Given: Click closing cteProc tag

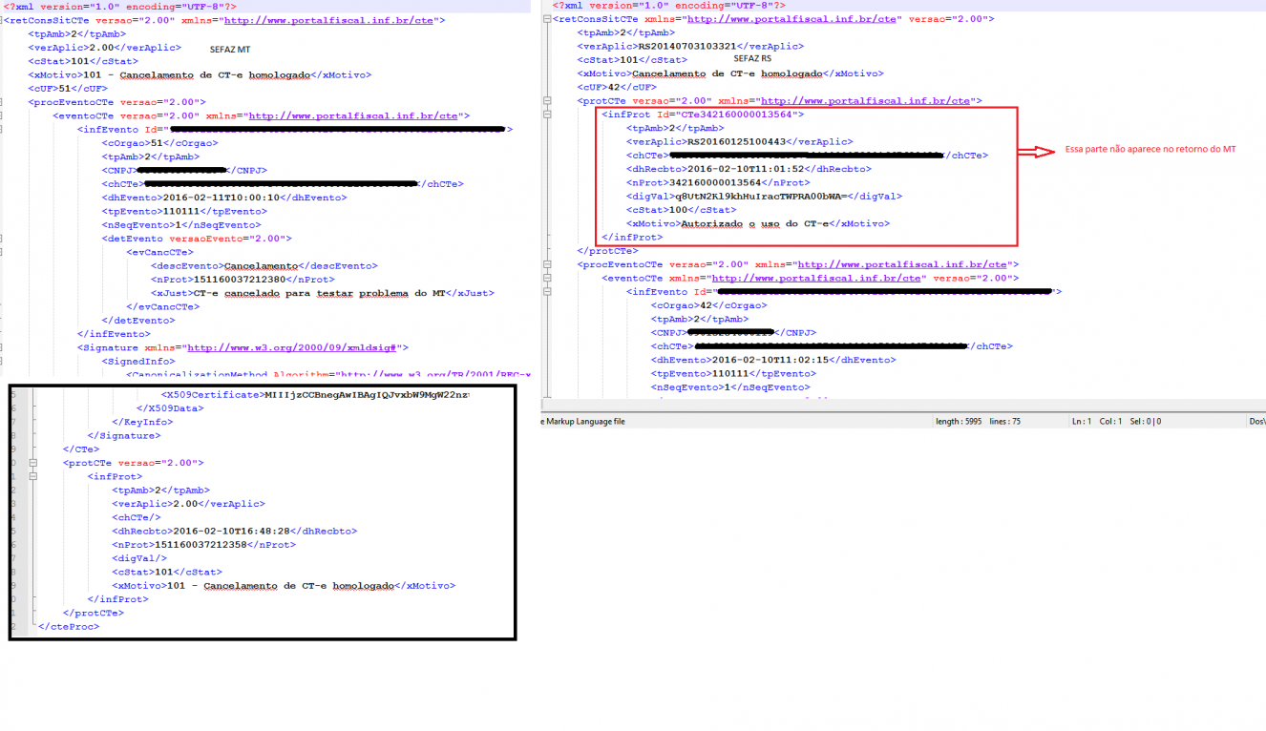Looking at the screenshot, I should coord(69,627).
